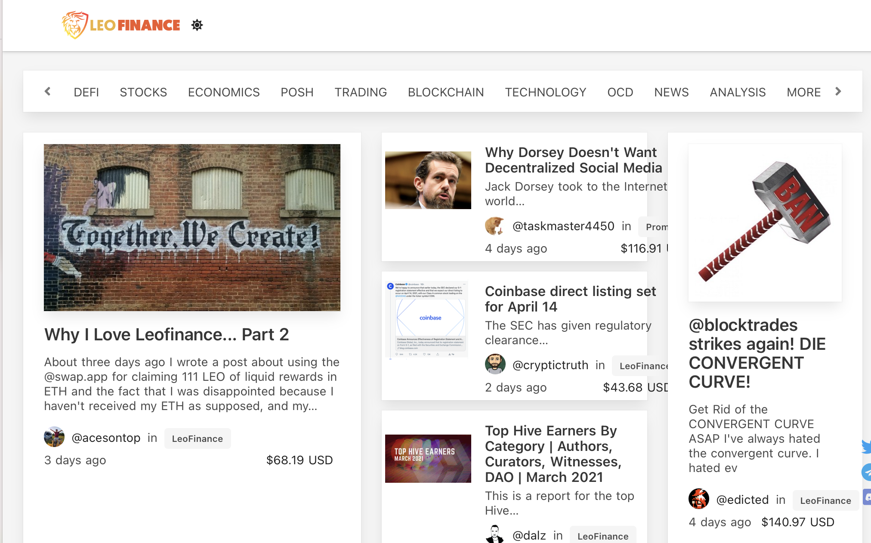This screenshot has width=871, height=543.
Task: Click the Telegram share icon
Action: click(x=866, y=472)
